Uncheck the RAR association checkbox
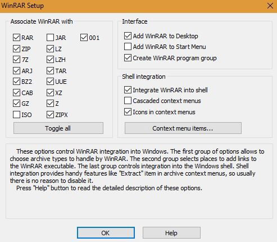 click(16, 38)
